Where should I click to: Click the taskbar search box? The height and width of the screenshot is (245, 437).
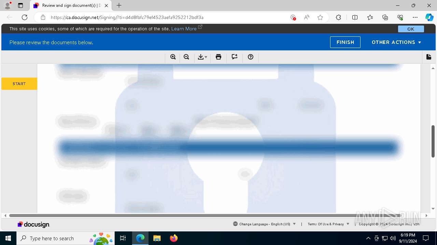click(x=65, y=238)
